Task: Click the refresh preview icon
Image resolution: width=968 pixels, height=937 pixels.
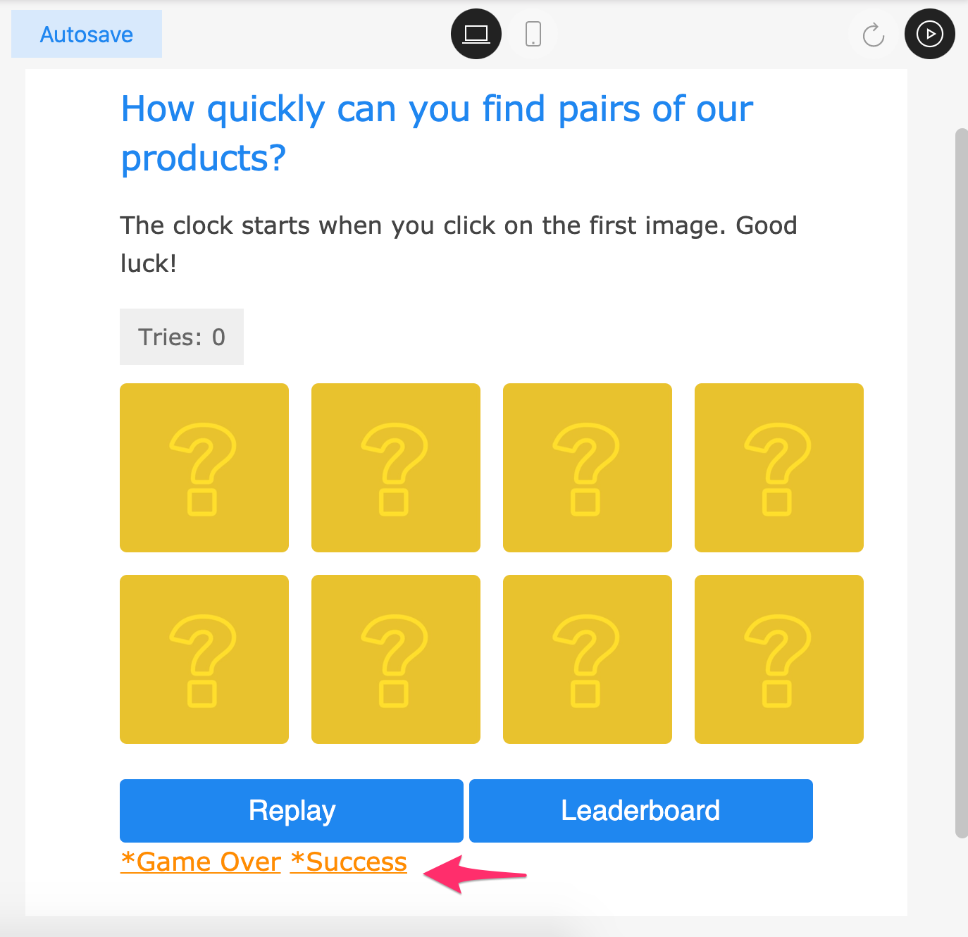Action: pos(873,35)
